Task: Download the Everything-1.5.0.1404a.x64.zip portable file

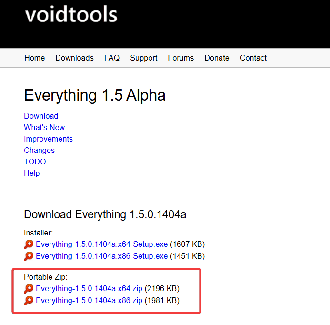Action: [89, 289]
